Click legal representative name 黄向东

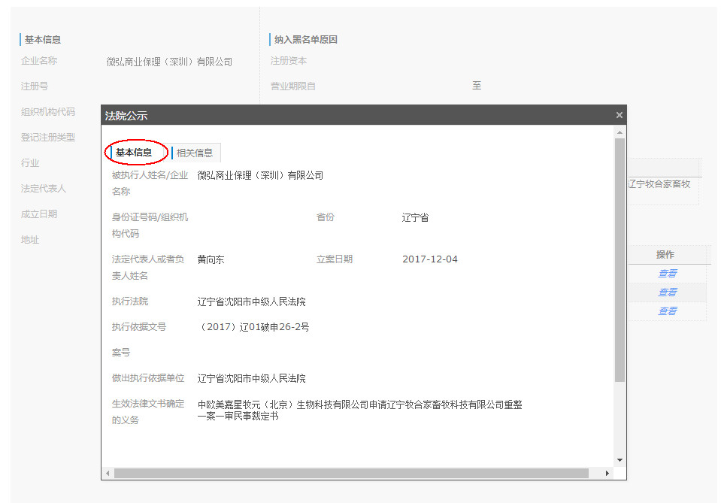click(211, 259)
